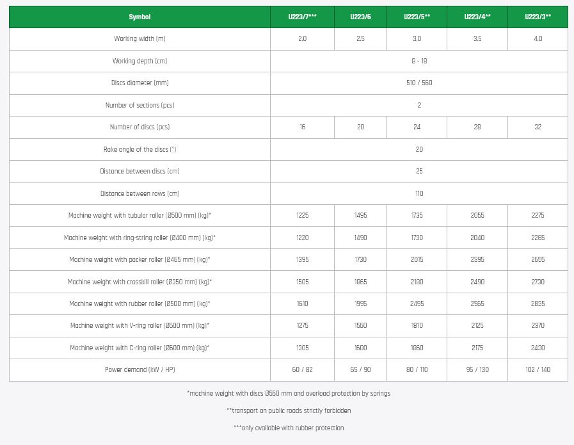This screenshot has width=574, height=445.
Task: Select the U223/3** column header
Action: (x=538, y=17)
